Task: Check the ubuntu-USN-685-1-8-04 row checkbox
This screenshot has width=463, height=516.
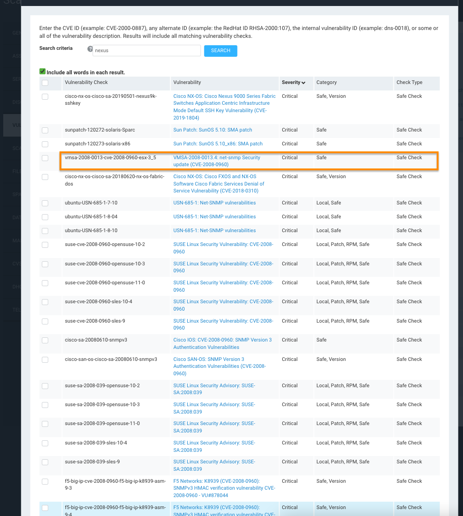Action: (45, 217)
